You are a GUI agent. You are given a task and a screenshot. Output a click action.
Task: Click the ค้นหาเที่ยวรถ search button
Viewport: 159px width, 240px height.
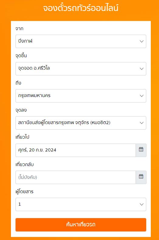pyautogui.click(x=81, y=225)
